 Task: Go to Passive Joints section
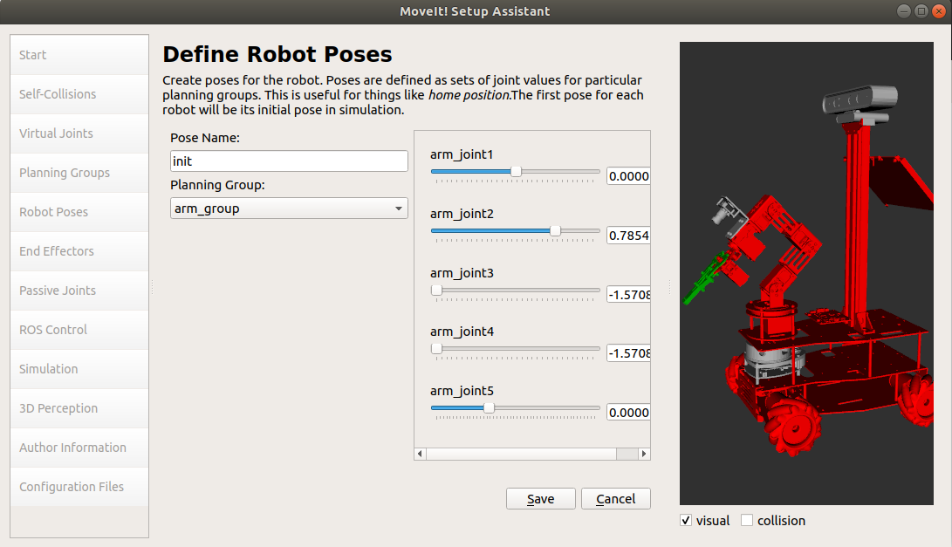pyautogui.click(x=79, y=291)
